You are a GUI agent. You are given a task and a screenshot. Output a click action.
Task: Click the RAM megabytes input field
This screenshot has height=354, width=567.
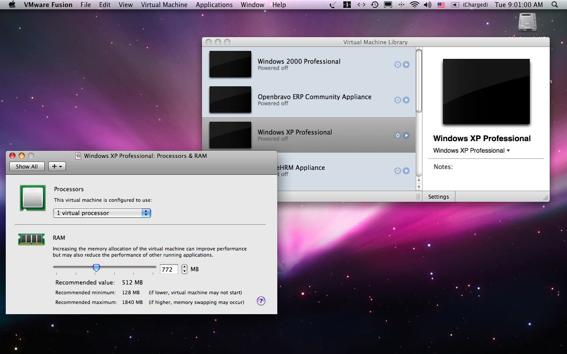[x=169, y=269]
